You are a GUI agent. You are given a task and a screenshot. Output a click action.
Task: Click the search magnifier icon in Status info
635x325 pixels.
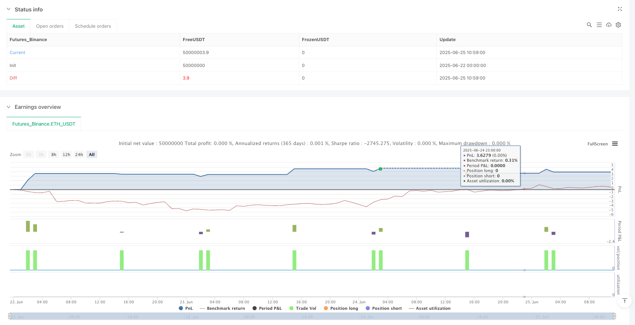[x=589, y=25]
